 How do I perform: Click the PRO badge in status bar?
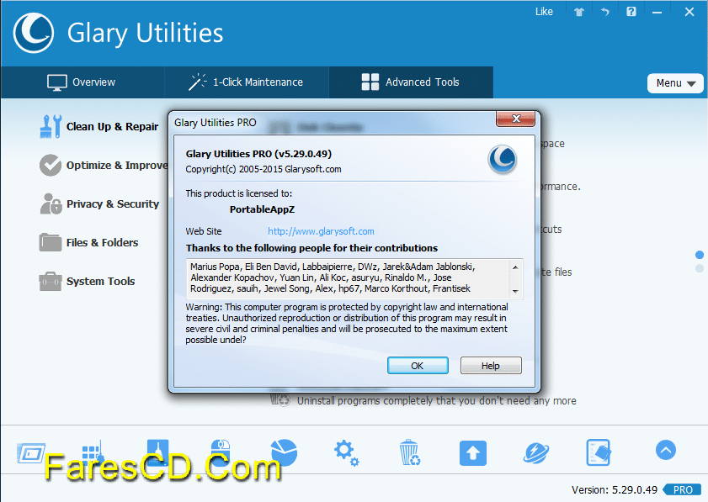[x=682, y=490]
